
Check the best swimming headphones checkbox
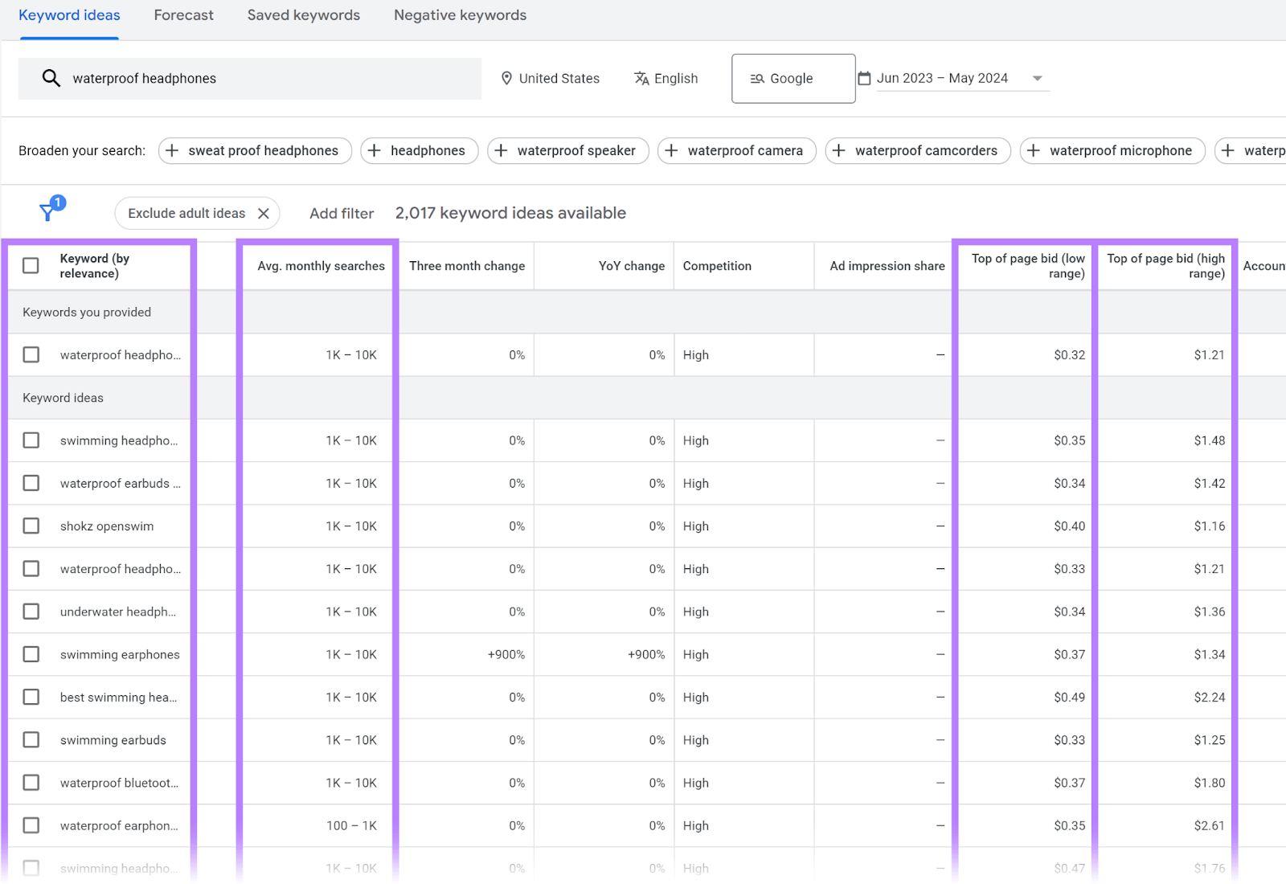31,697
